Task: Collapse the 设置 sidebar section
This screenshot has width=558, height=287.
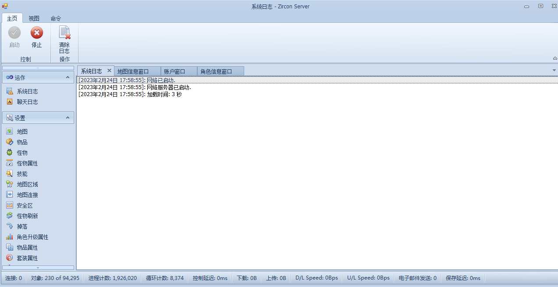Action: click(68, 117)
